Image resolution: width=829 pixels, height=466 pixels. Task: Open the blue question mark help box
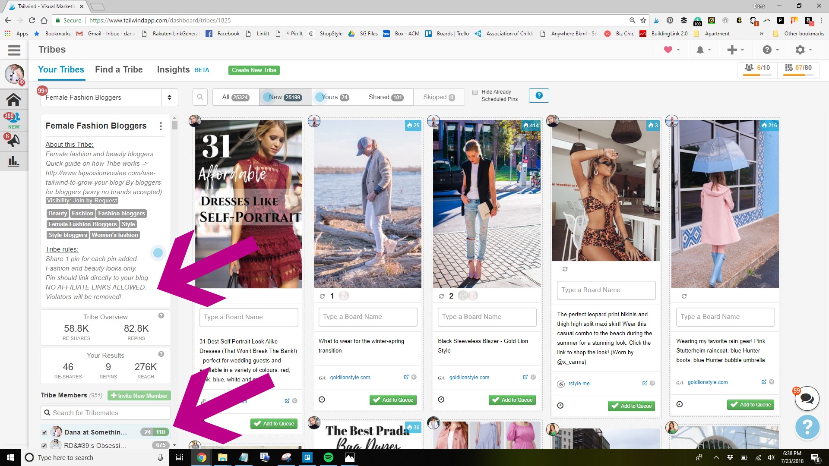539,95
